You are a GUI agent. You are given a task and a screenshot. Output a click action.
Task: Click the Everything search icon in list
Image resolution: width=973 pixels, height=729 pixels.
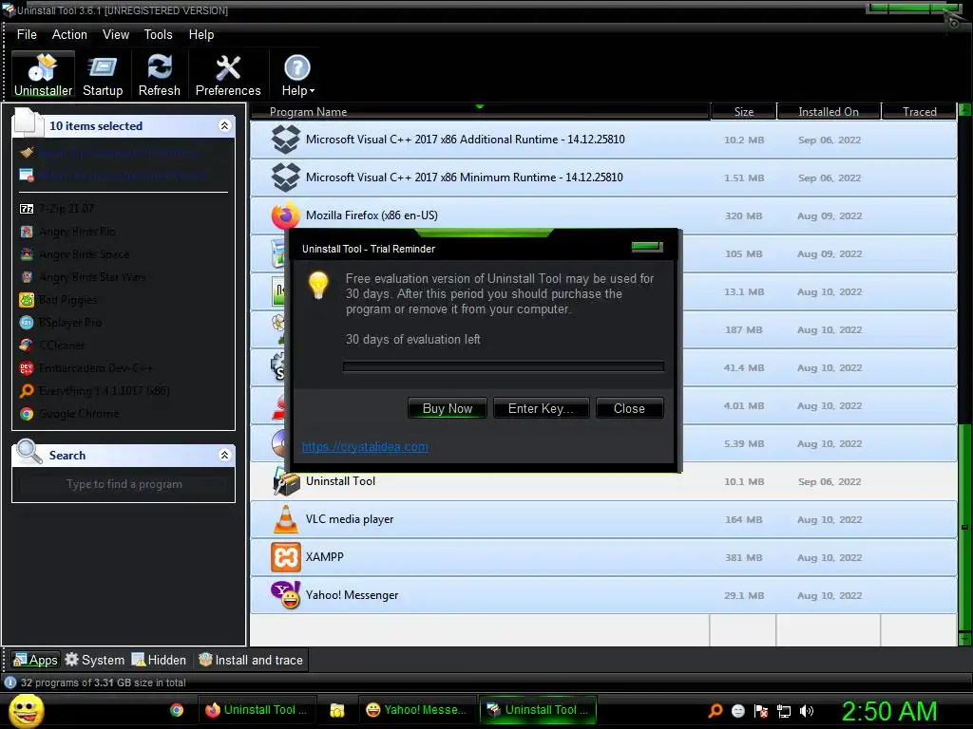(x=26, y=390)
